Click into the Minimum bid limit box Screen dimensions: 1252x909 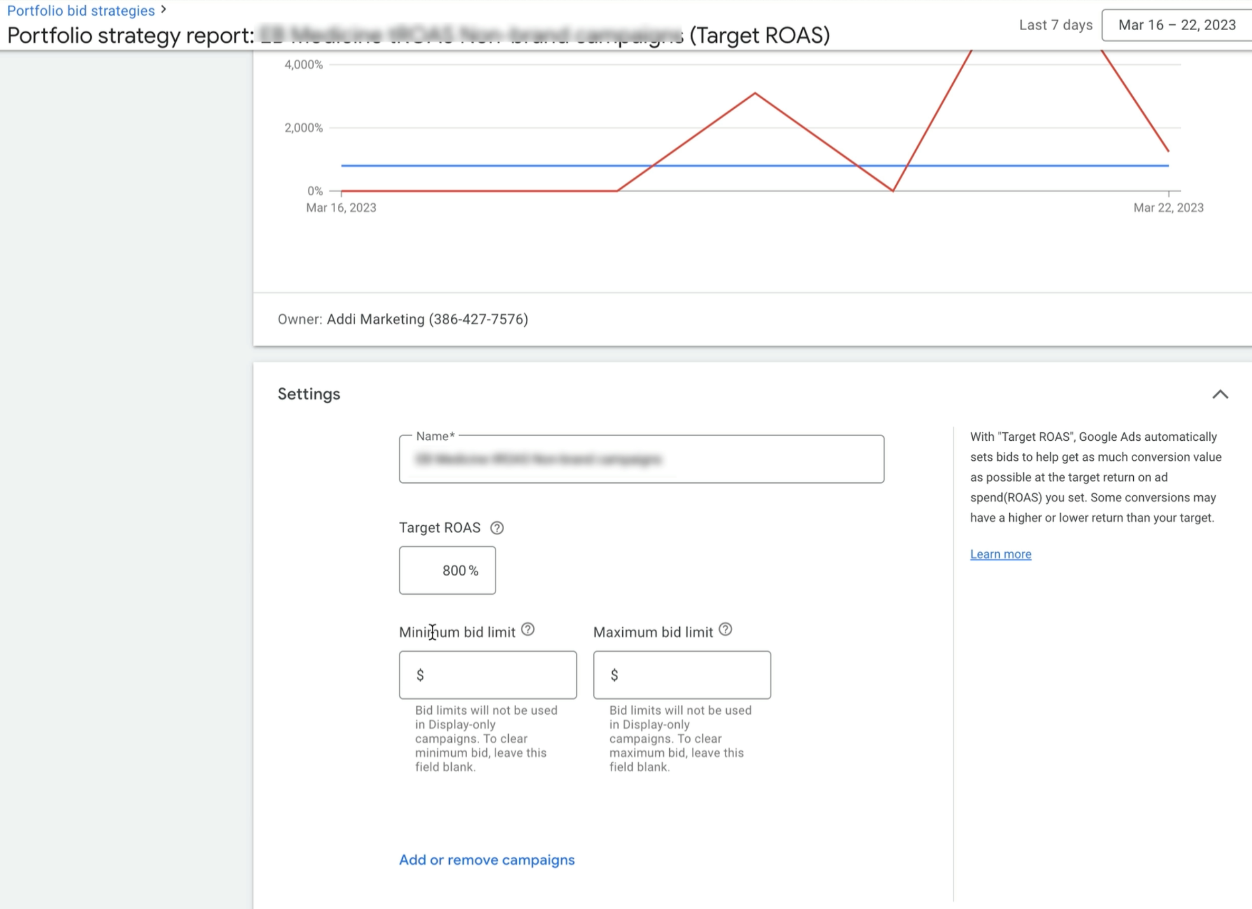[488, 675]
